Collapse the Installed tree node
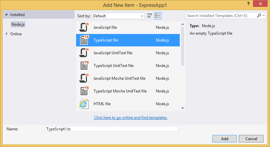 [x=6, y=15]
